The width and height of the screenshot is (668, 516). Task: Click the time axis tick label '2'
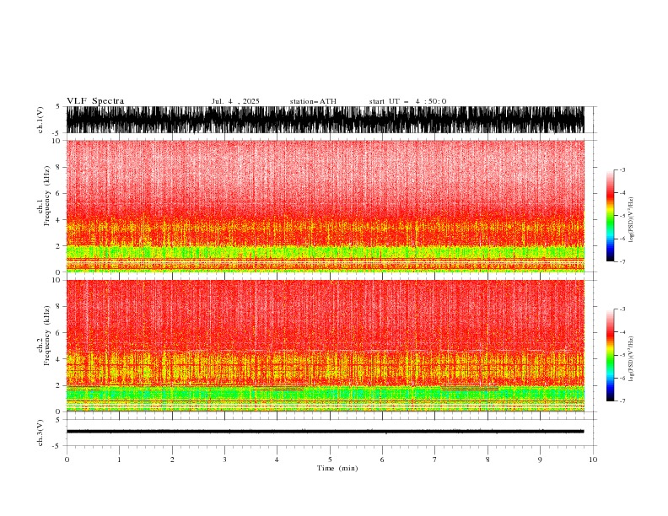click(172, 460)
